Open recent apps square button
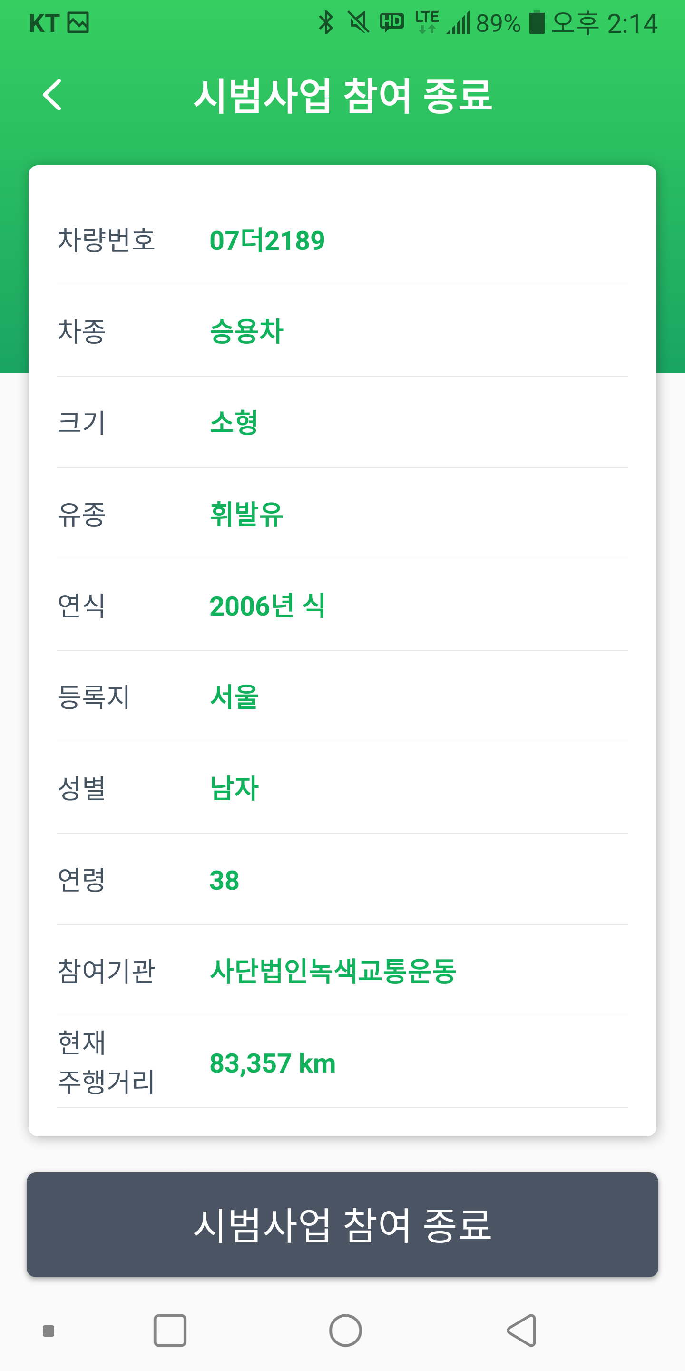Screen dimensions: 685x1371 [170, 1331]
